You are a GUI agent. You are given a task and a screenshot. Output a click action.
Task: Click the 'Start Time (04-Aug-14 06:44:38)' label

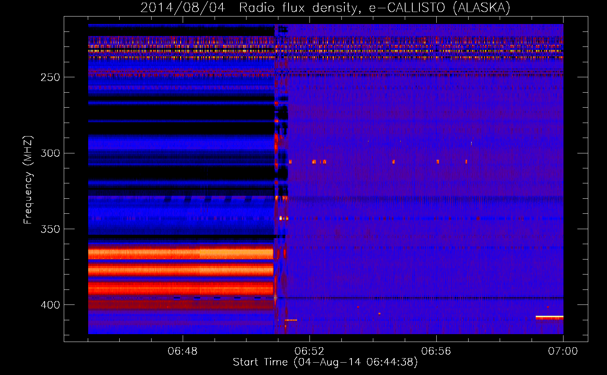click(325, 362)
